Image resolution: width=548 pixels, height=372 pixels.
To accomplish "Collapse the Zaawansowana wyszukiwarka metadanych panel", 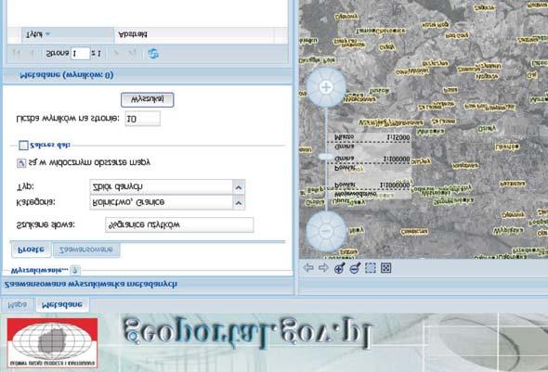I will (x=147, y=285).
